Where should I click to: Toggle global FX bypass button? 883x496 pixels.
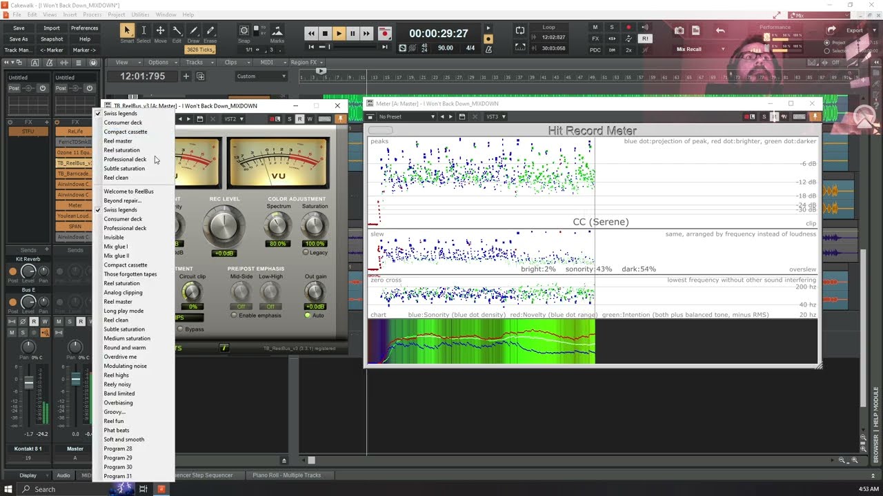coord(595,39)
